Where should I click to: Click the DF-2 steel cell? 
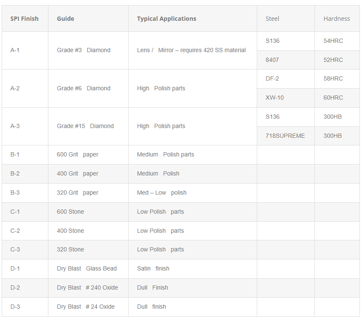coord(272,78)
